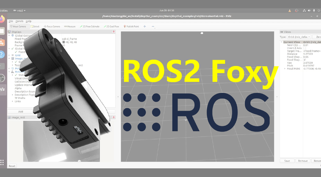The width and height of the screenshot is (321, 177).
Task: Open the Help menu
Action: [29, 21]
